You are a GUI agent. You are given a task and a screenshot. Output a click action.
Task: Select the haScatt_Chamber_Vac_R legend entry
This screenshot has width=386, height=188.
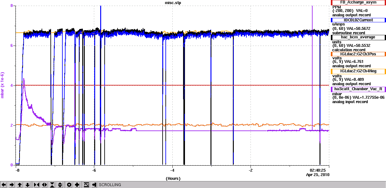pos(358,89)
